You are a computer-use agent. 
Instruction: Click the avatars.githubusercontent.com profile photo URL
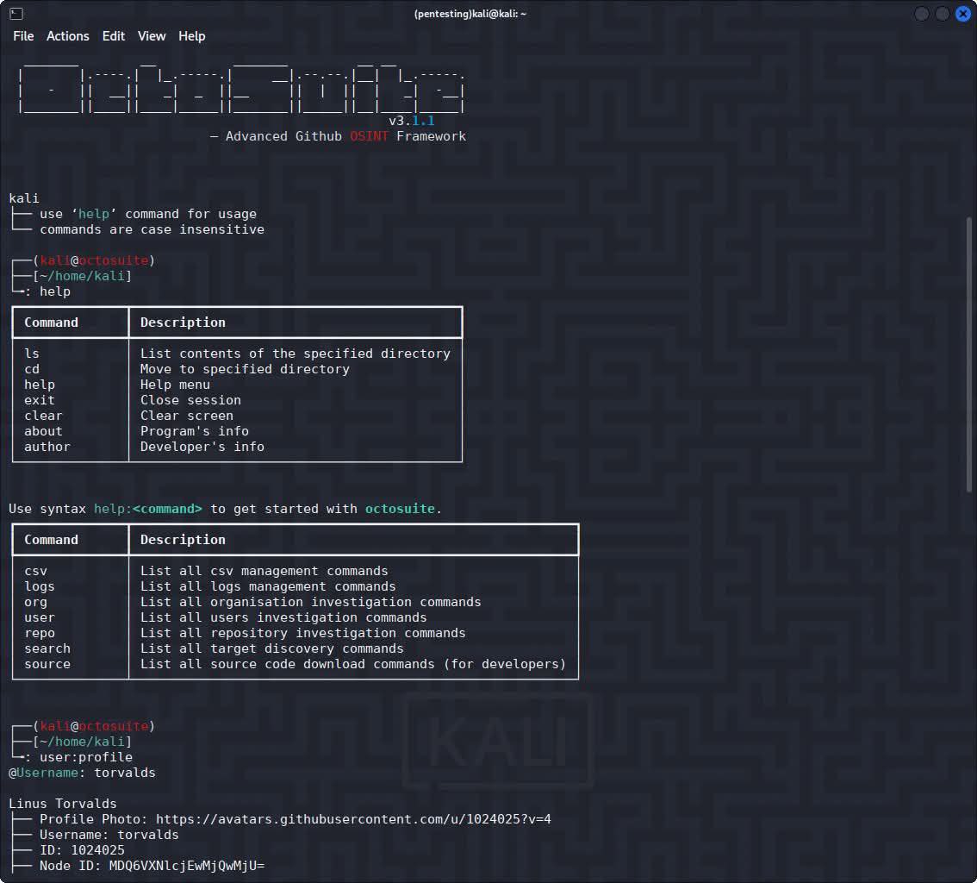pyautogui.click(x=353, y=819)
